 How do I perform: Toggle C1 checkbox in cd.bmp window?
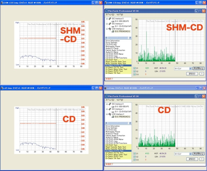point(135,154)
